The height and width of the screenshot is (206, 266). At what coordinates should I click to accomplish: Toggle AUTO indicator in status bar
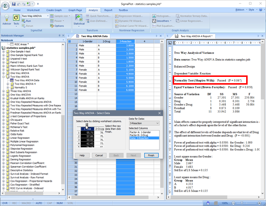pyautogui.click(x=39, y=203)
